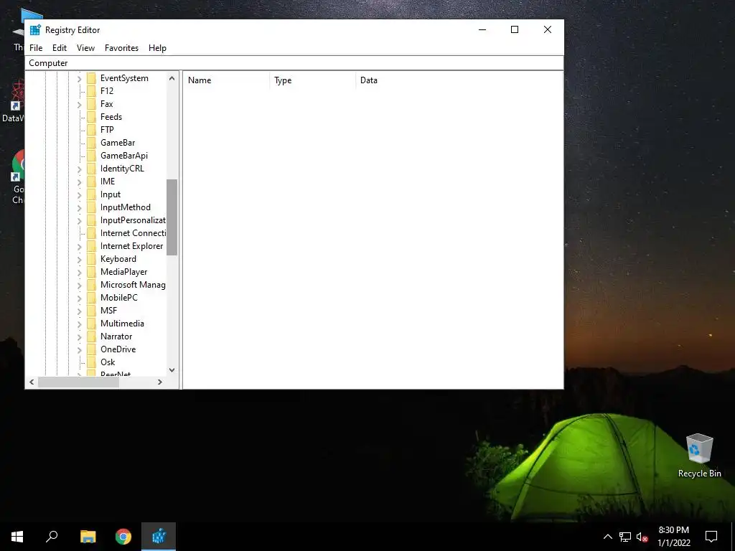The image size is (735, 551).
Task: Click Registry Editor taskbar icon
Action: pos(159,537)
